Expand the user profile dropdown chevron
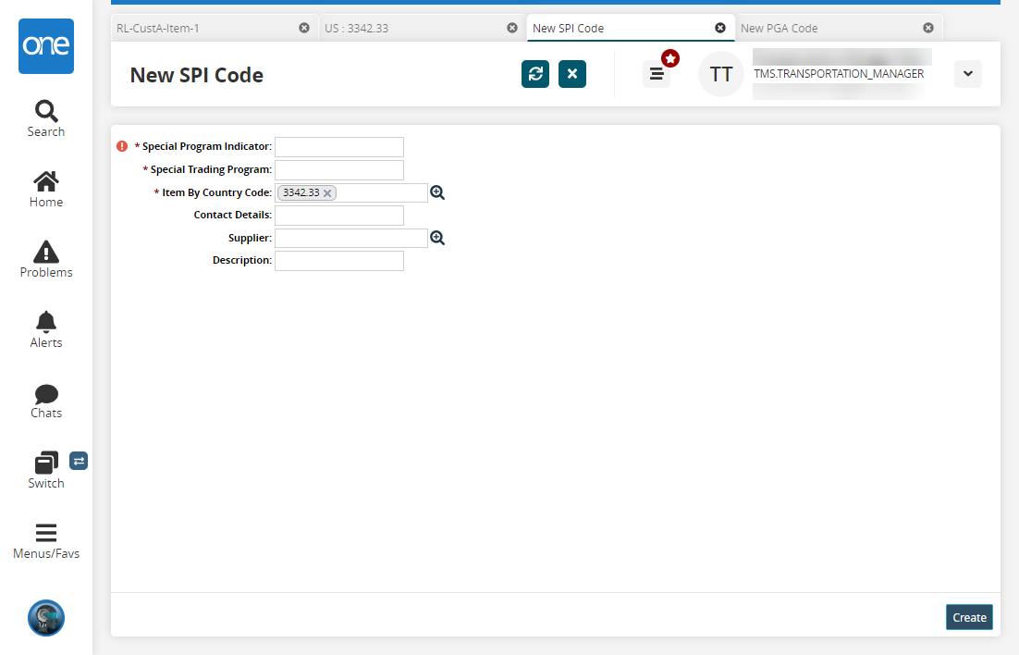 tap(968, 74)
